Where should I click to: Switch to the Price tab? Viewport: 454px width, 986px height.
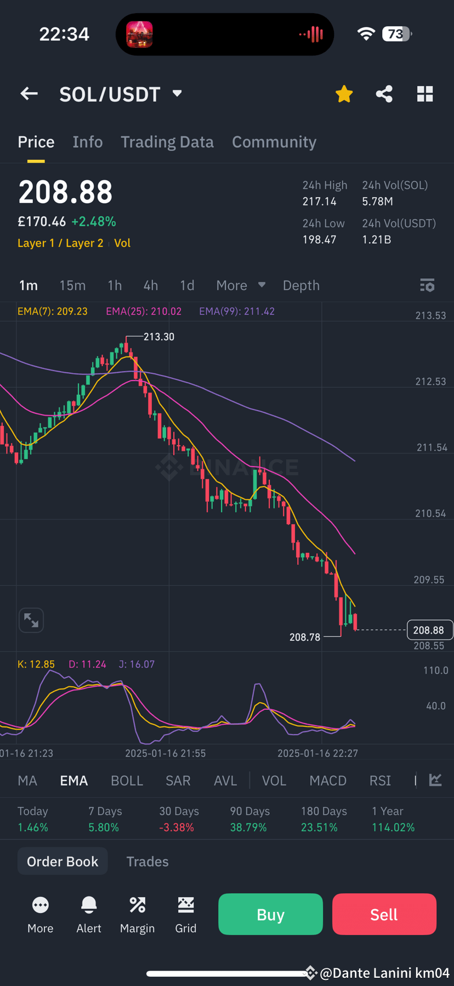(36, 142)
